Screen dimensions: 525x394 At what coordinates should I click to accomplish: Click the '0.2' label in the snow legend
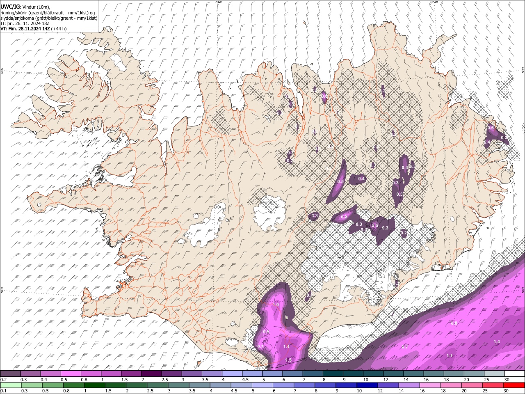click(3, 380)
